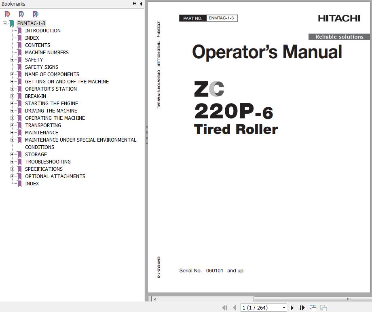
Task: Expand STARTING THE ENGINE bookmark
Action: click(x=13, y=104)
